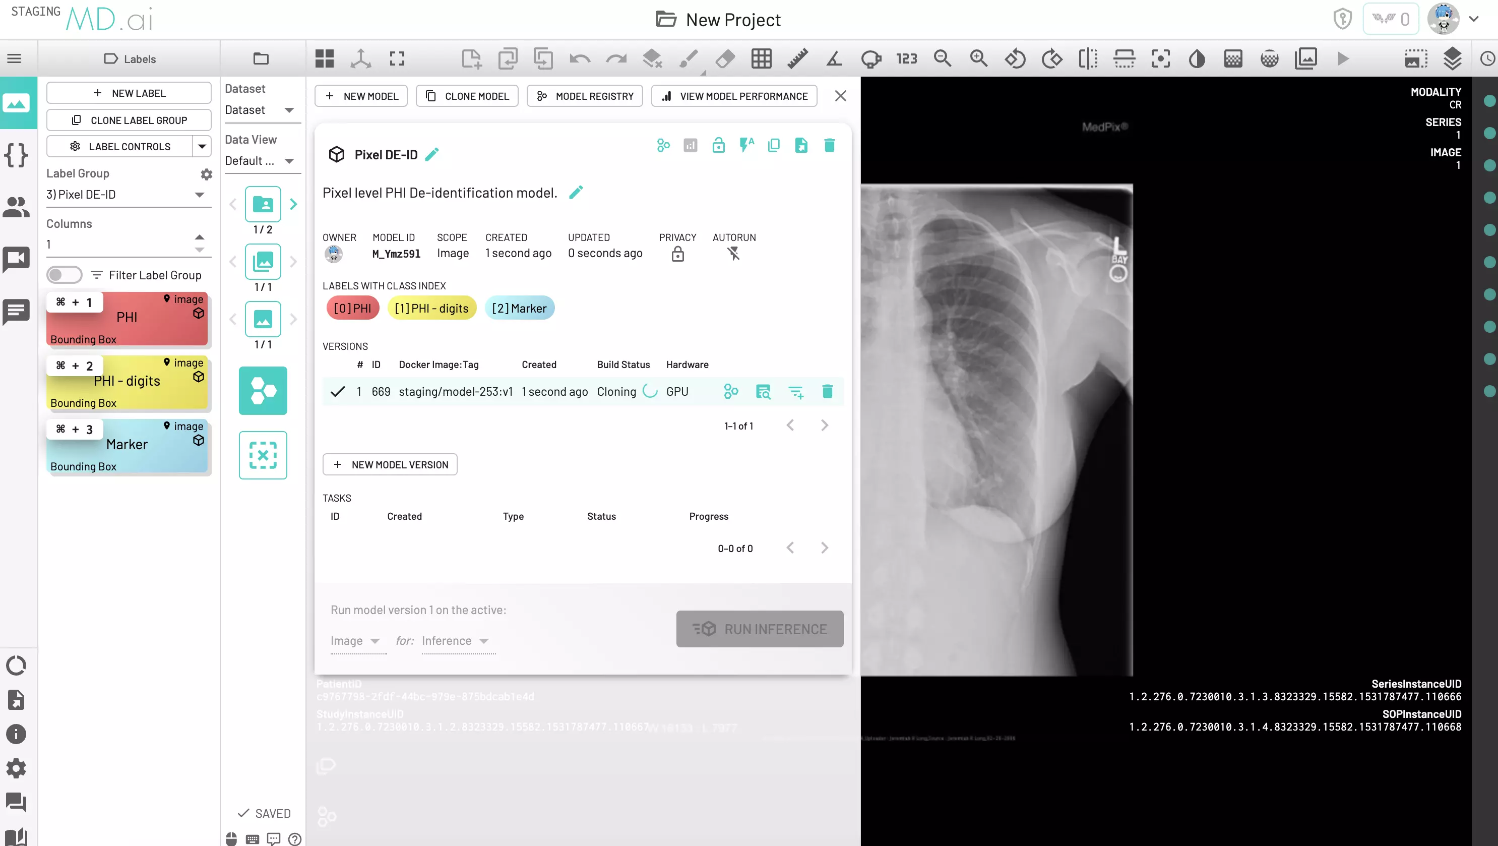Click the Model Registry button

pos(584,96)
